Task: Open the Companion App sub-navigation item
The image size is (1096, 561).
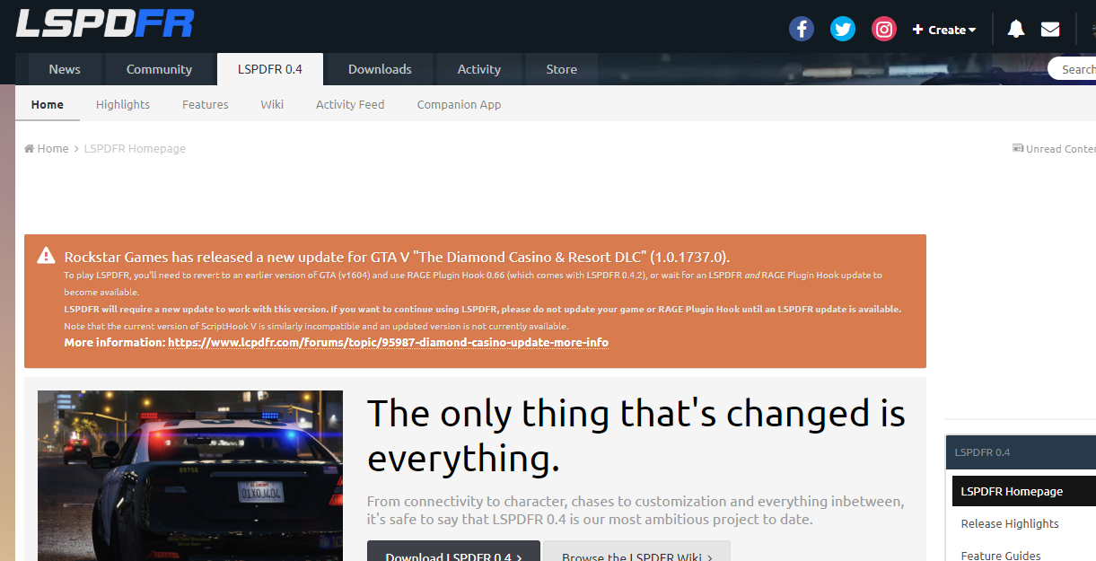Action: tap(460, 104)
